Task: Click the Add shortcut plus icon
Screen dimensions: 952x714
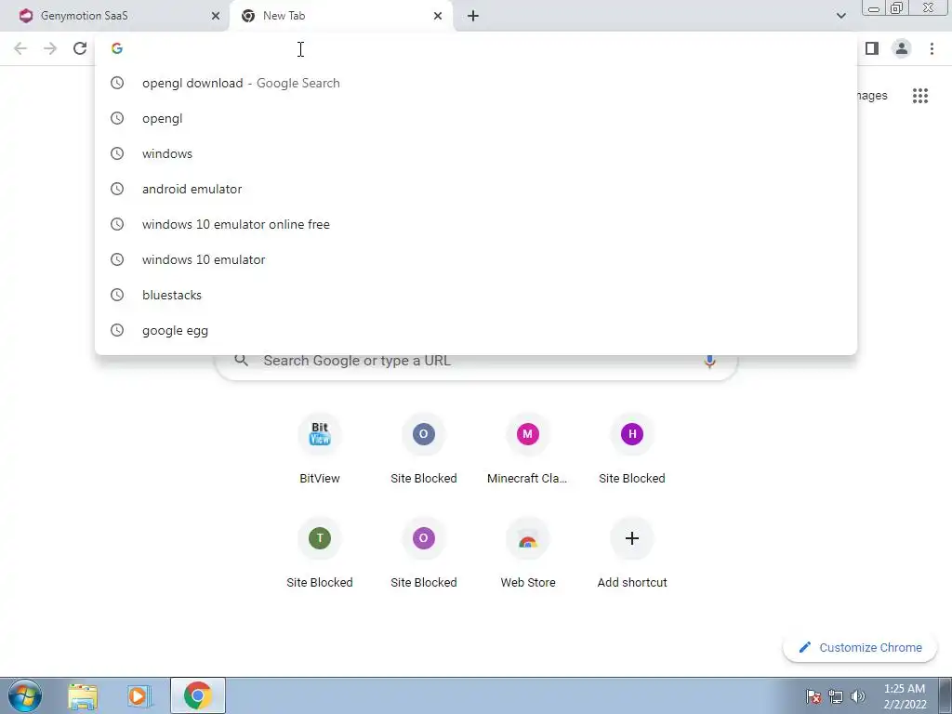Action: coord(632,538)
